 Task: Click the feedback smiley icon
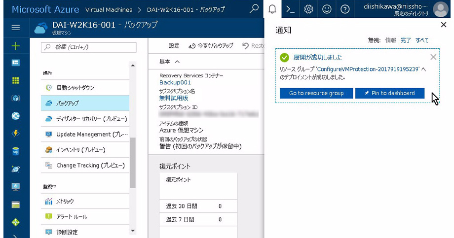click(x=327, y=9)
